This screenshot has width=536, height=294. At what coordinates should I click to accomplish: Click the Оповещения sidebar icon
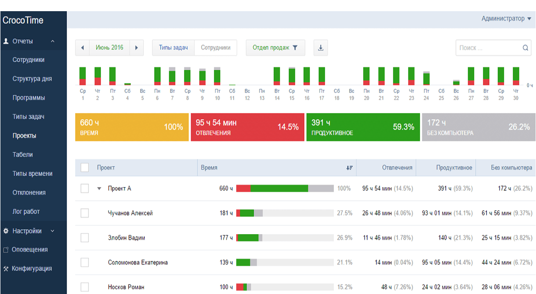coord(6,250)
